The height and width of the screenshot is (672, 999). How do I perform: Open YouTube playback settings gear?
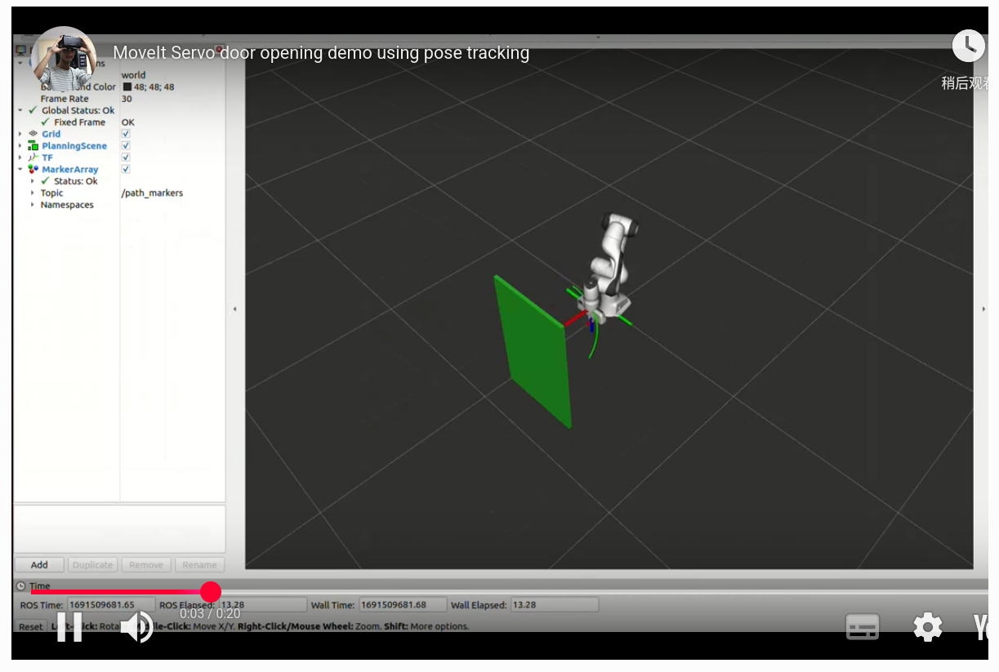pyautogui.click(x=927, y=627)
